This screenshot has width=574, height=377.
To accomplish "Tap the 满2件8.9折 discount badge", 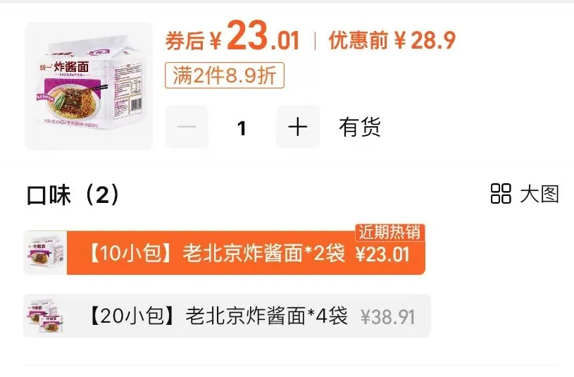I will [x=225, y=75].
